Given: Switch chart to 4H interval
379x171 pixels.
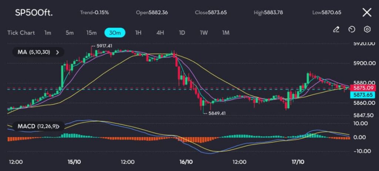Looking at the screenshot, I should click(x=160, y=32).
